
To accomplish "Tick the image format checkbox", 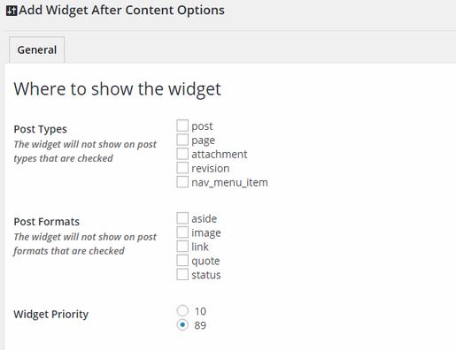I will (x=182, y=232).
